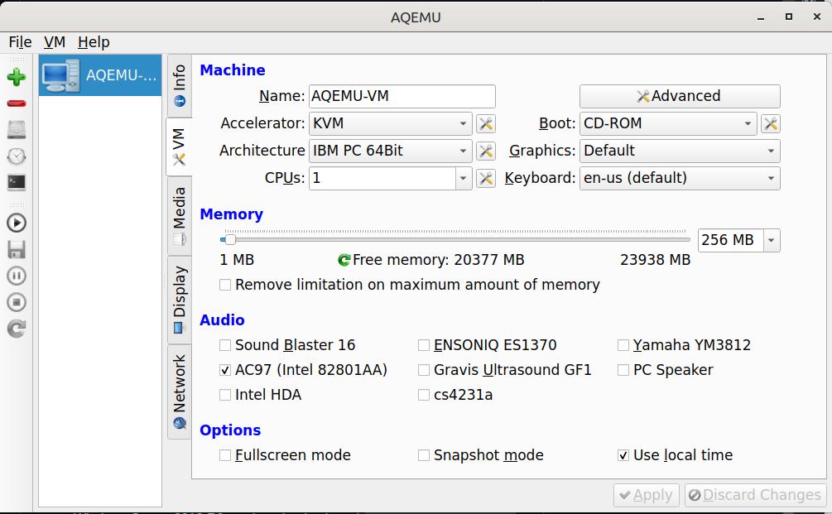The width and height of the screenshot is (832, 514).
Task: Switch to the Media side tab
Action: coord(180,216)
